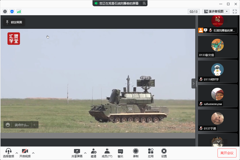Check the green network signal icon
This screenshot has height=160, width=240.
pyautogui.click(x=19, y=11)
